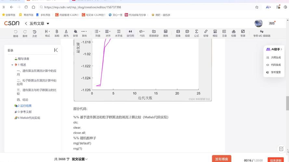
Task: Select 4 Matlab代码实现 in the outline
Action: [27, 118]
